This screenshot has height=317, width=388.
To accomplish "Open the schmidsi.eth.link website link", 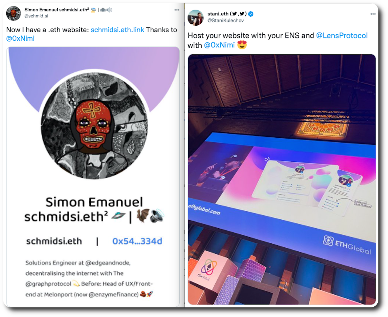I will pyautogui.click(x=117, y=30).
